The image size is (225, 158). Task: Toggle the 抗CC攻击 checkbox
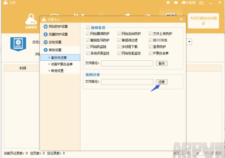pos(151,40)
